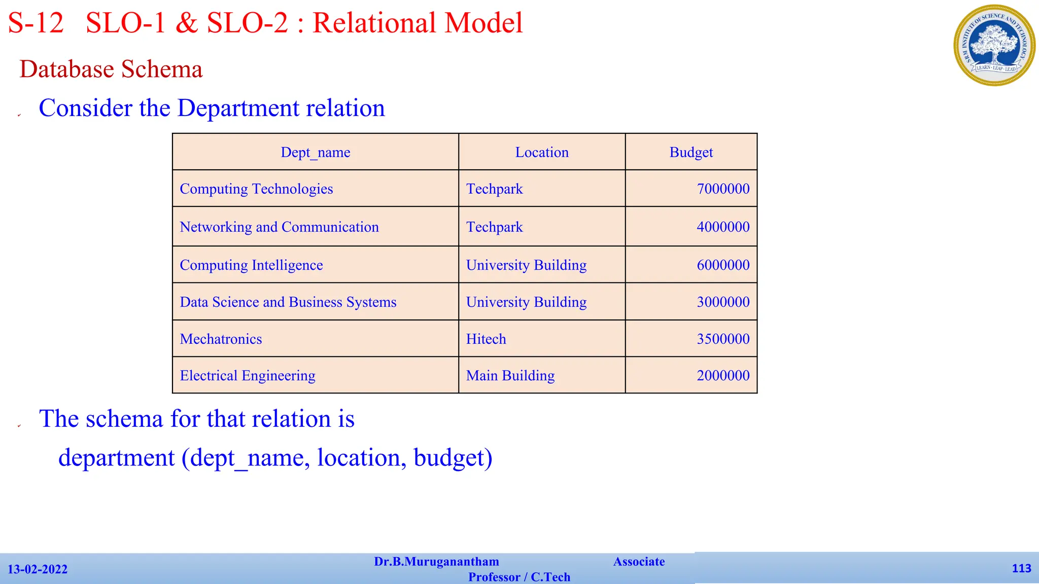Click 'Professor / C.Tech' in the footer
The height and width of the screenshot is (584, 1039).
(519, 577)
